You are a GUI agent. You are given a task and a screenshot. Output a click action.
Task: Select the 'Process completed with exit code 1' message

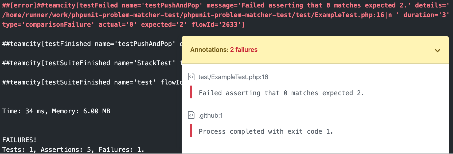click(x=266, y=132)
